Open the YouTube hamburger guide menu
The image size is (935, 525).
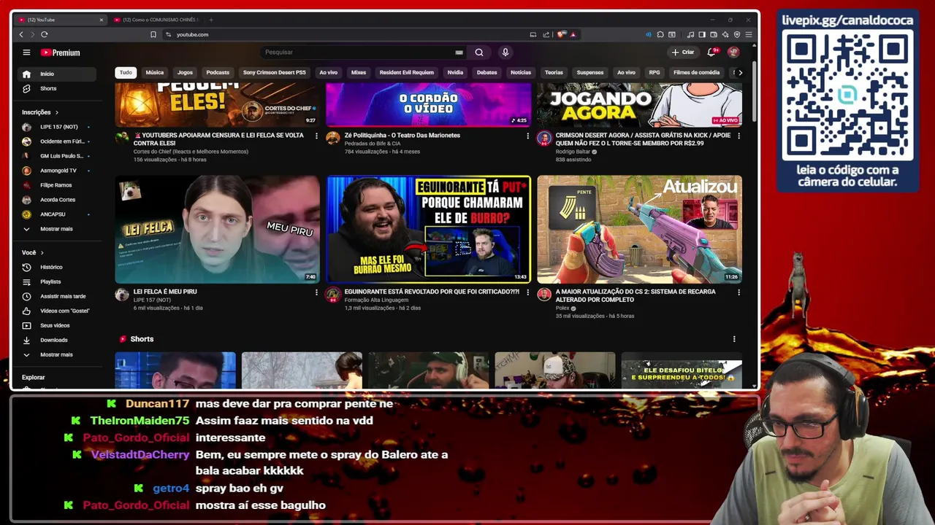(x=26, y=52)
